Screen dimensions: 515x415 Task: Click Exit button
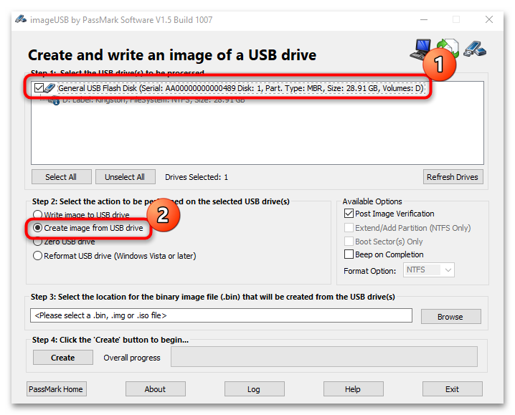click(453, 389)
